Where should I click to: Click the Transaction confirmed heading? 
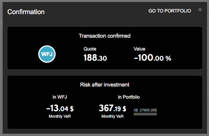coord(105,36)
